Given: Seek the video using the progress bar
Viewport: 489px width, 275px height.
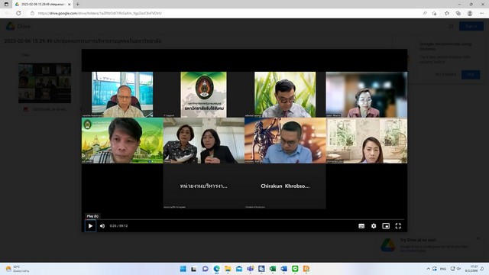Looking at the screenshot, I should pos(244,219).
